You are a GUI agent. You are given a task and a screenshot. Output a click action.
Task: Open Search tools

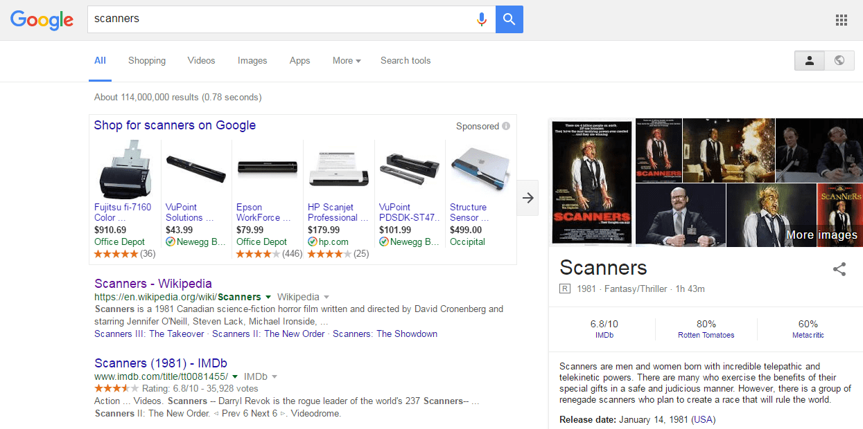pos(406,61)
